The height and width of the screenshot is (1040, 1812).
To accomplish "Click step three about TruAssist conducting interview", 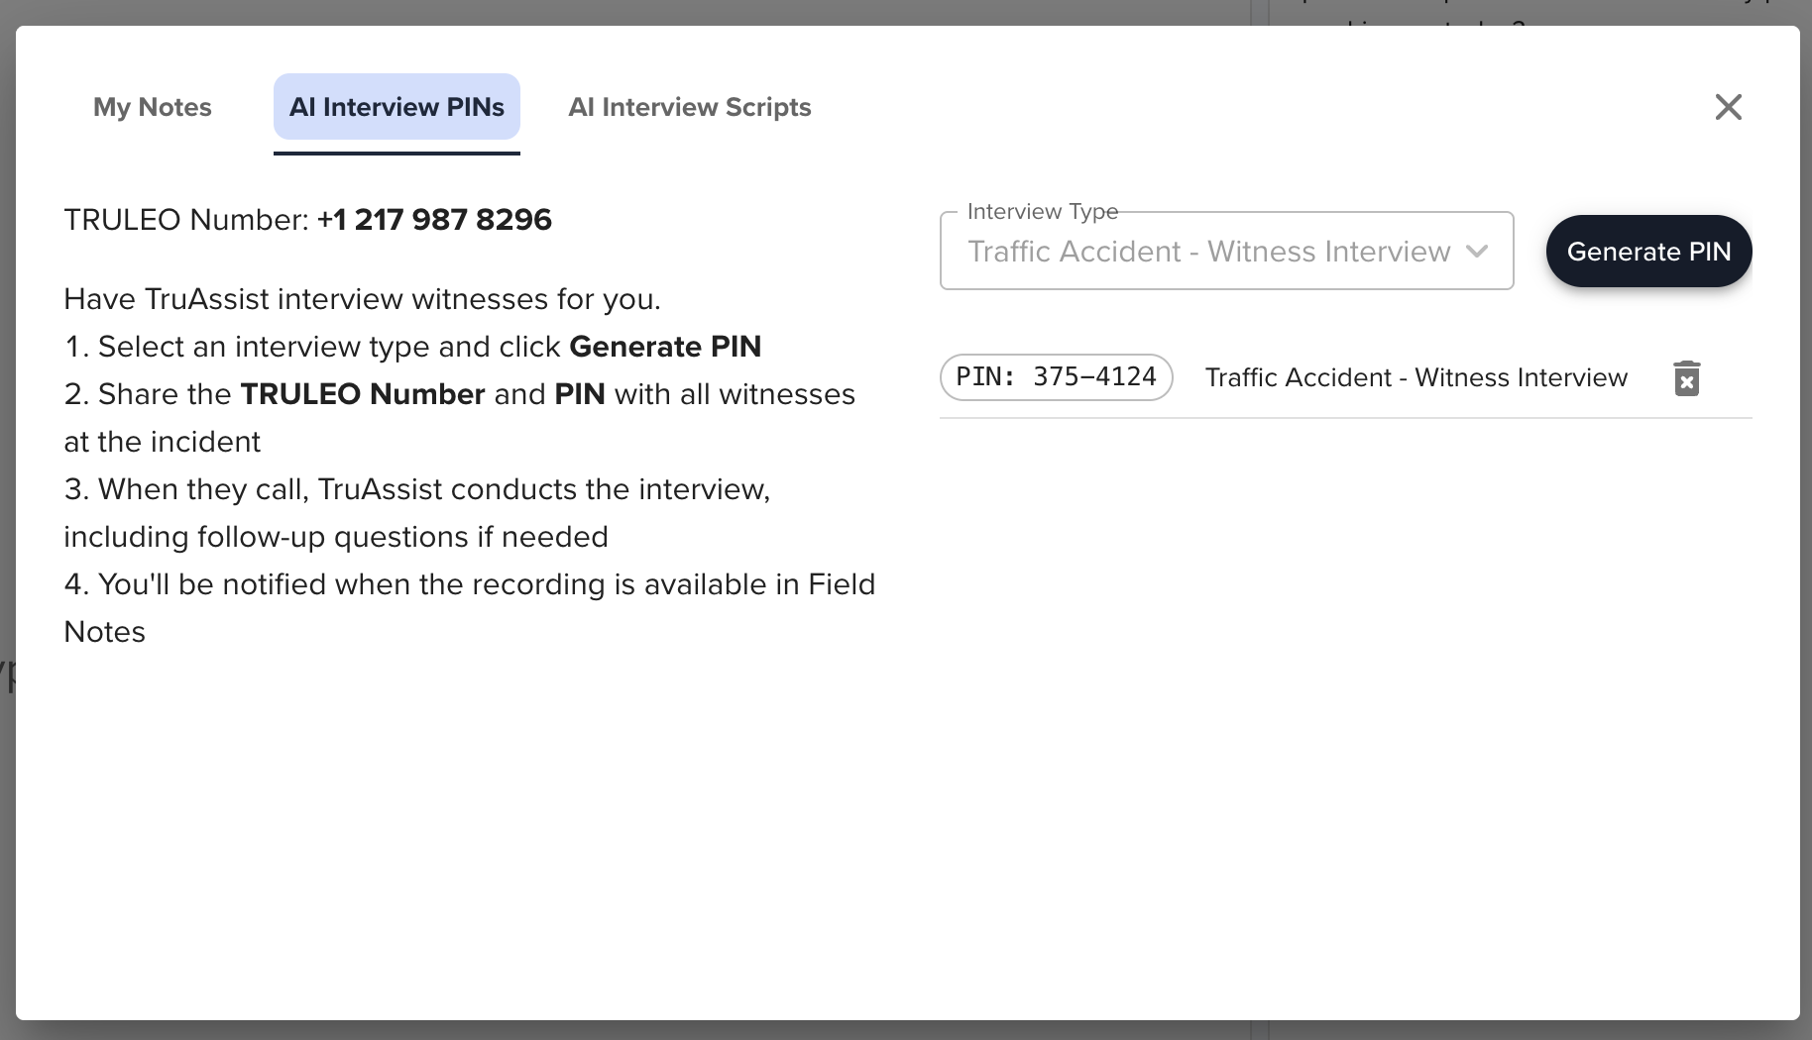I will click(417, 513).
